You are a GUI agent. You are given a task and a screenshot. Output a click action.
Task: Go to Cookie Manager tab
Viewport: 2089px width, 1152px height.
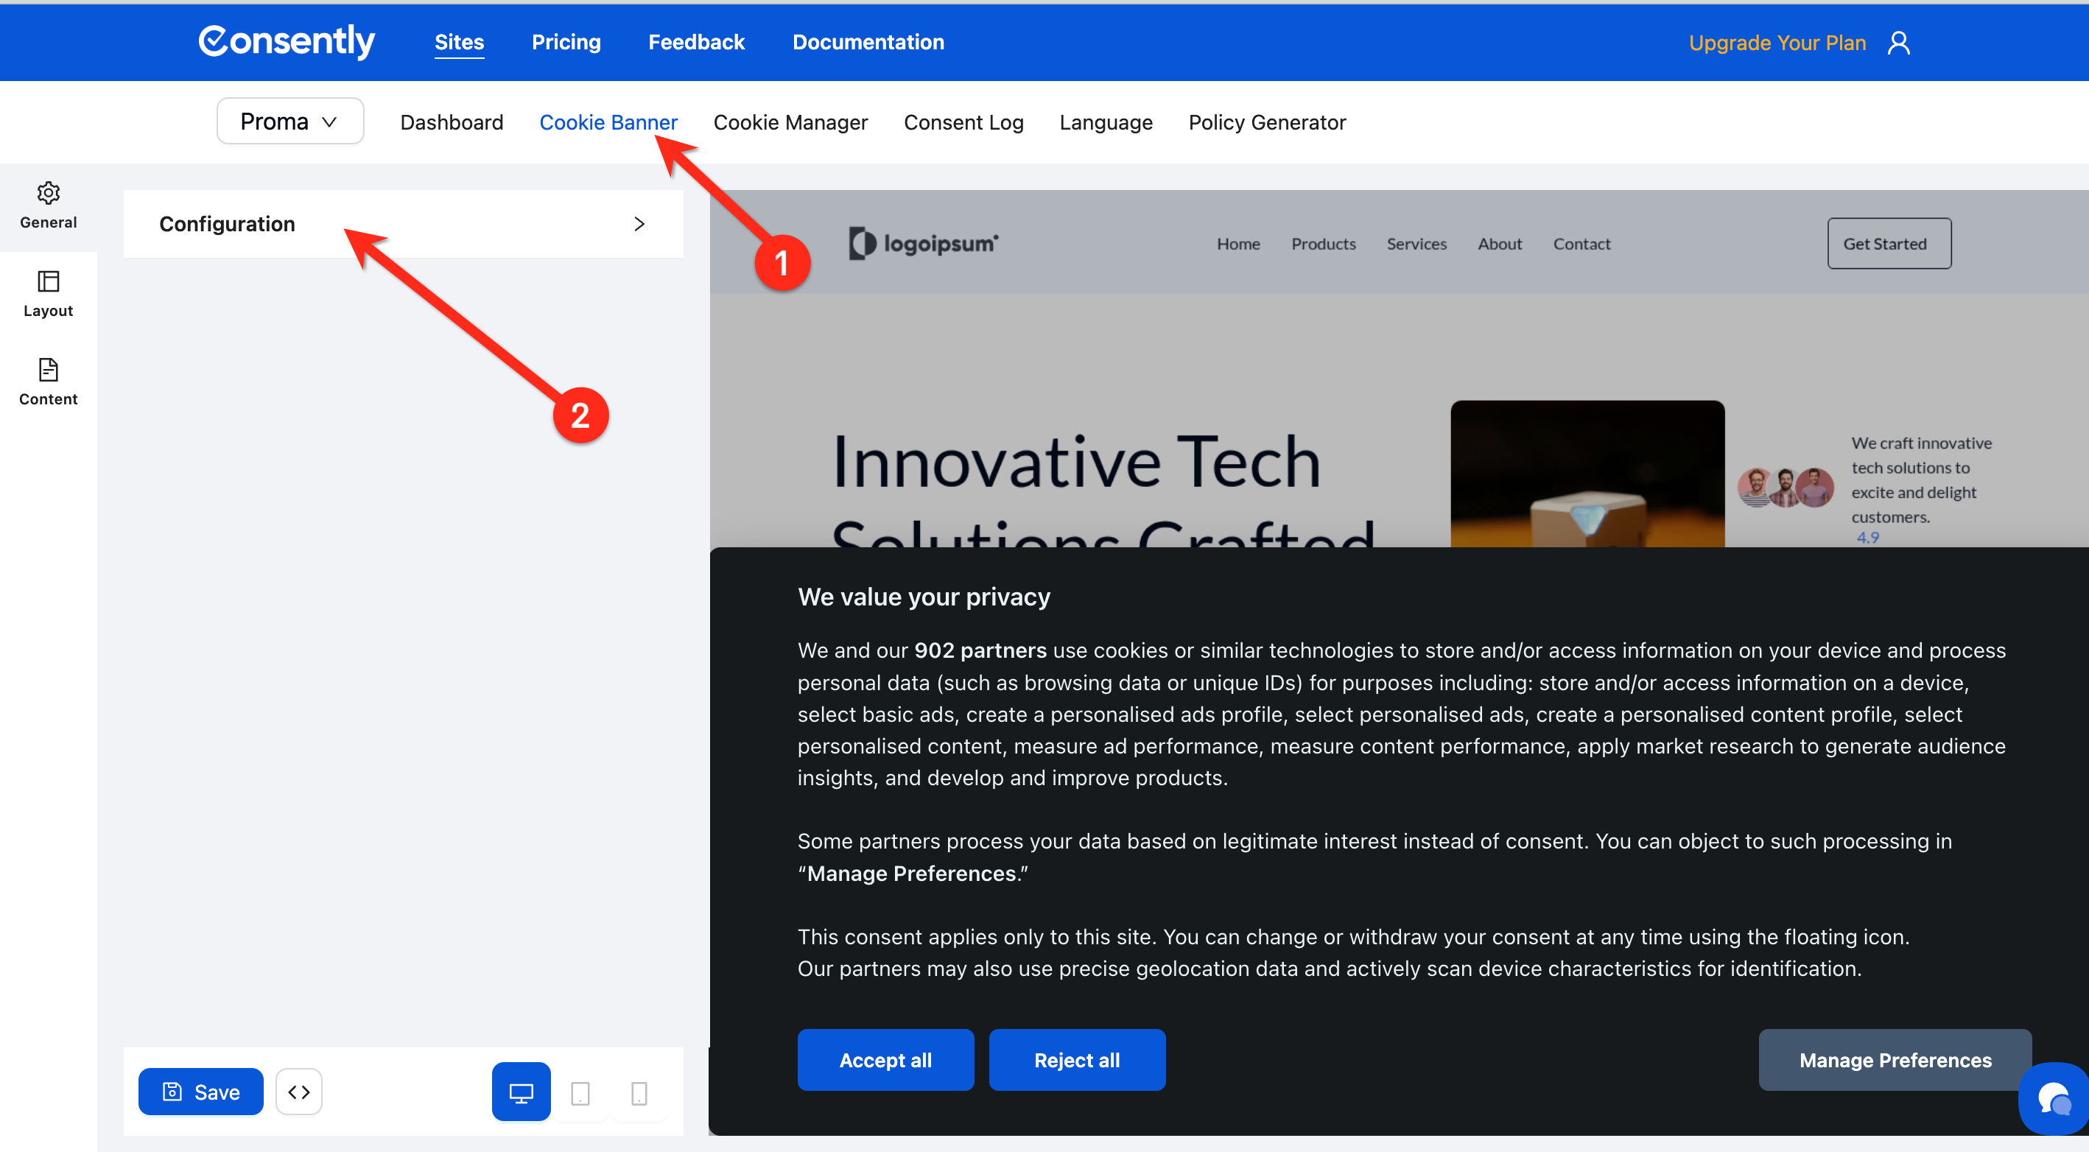coord(790,122)
